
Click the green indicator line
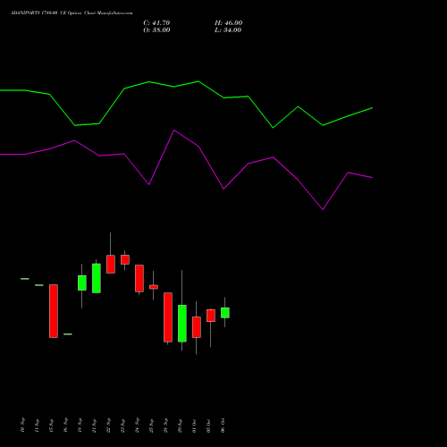[186, 84]
